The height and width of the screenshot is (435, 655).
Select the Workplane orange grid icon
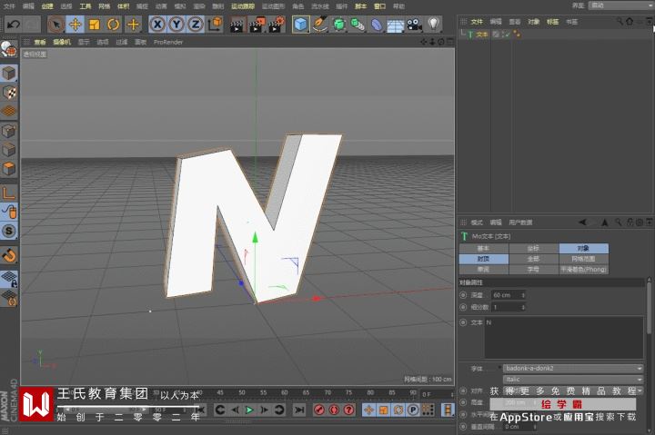tap(9, 111)
